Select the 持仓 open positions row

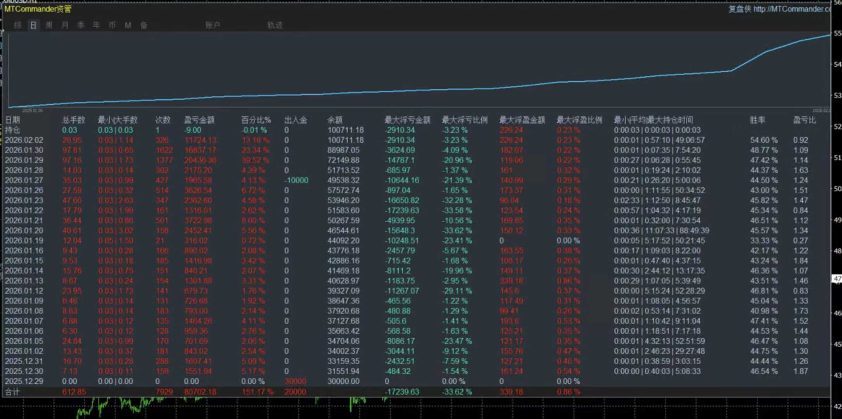(12, 130)
